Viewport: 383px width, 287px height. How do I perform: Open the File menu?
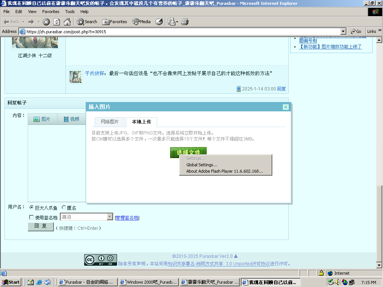(x=6, y=12)
